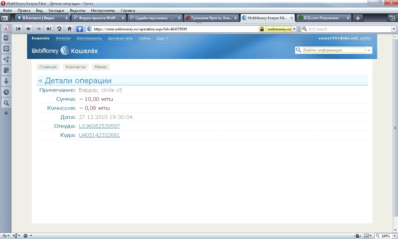Open recipient wallet U405142332681
398x239 pixels.
tap(99, 135)
